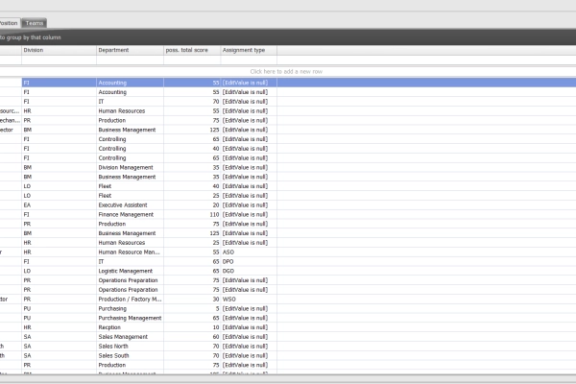The height and width of the screenshot is (384, 576).
Task: Select the SA division cell in Sales South row
Action: (x=59, y=356)
